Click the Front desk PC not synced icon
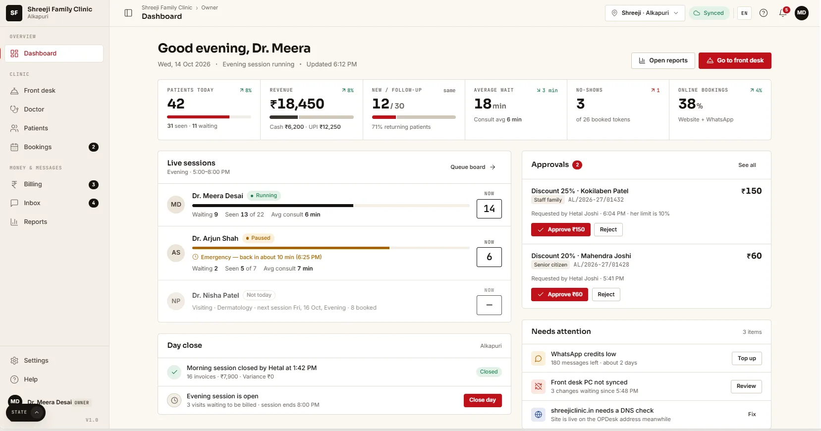Viewport: 821px width, 431px height. click(x=538, y=386)
